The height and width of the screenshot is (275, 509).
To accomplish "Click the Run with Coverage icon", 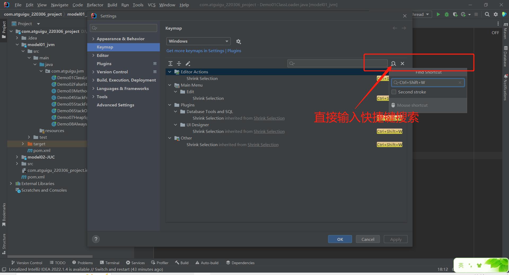I will click(455, 14).
